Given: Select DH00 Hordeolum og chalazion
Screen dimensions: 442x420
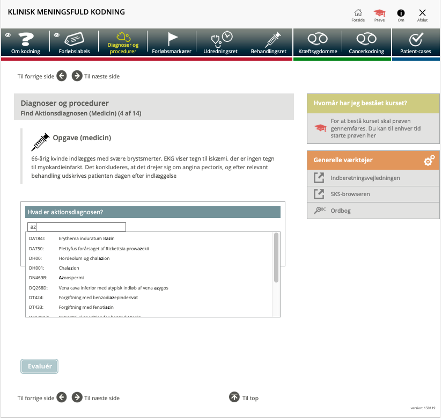Looking at the screenshot, I should point(150,258).
